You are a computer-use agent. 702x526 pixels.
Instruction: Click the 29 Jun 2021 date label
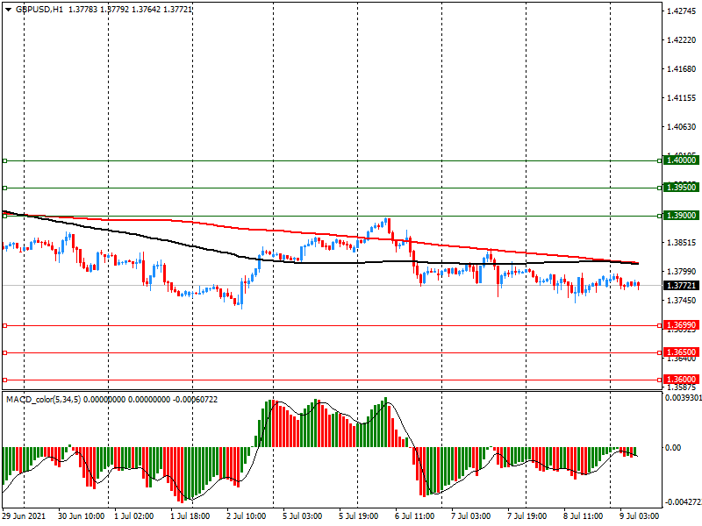26,516
